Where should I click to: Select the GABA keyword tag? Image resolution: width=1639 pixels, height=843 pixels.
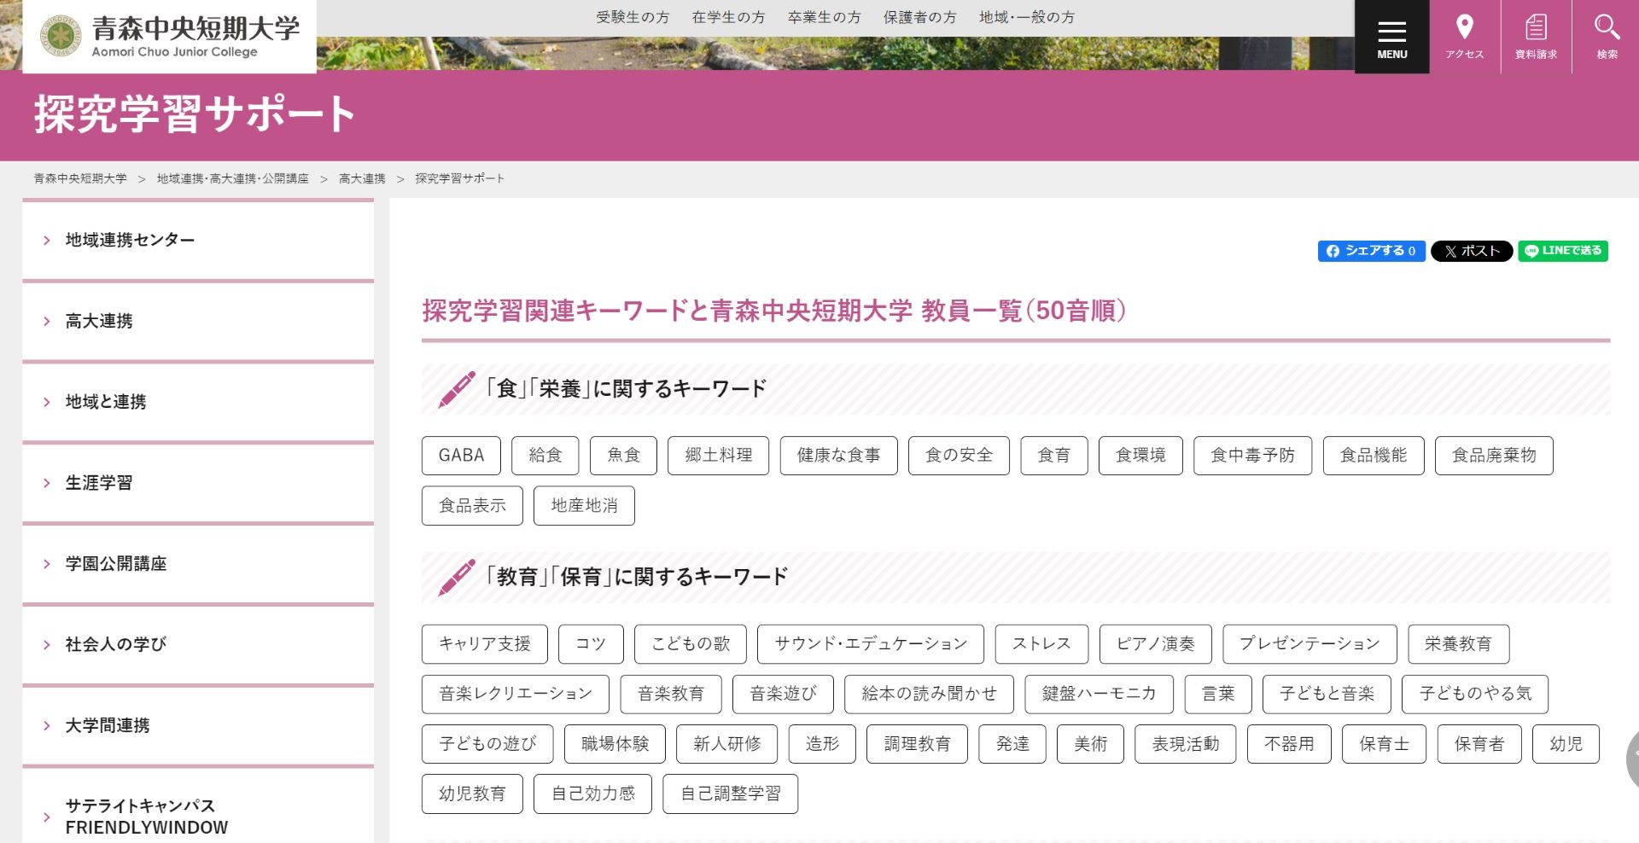pos(461,456)
